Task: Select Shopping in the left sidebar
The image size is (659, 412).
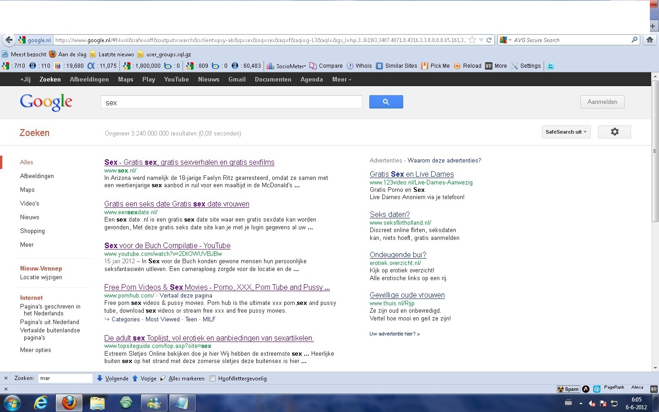Action: pyautogui.click(x=32, y=231)
